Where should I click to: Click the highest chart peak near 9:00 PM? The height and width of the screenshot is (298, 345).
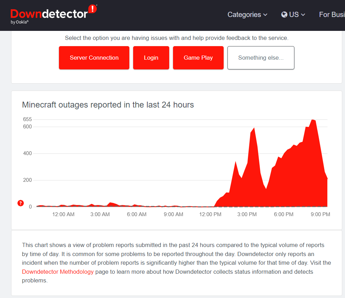(312, 120)
